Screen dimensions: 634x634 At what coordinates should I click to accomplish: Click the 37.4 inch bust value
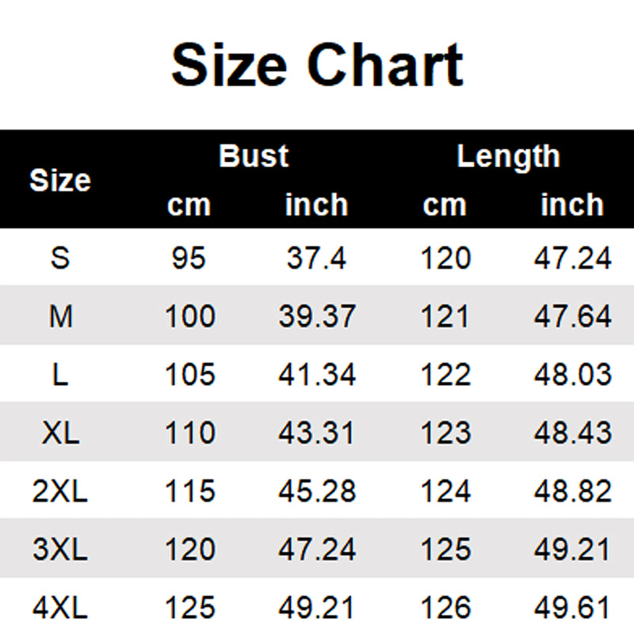pyautogui.click(x=316, y=258)
